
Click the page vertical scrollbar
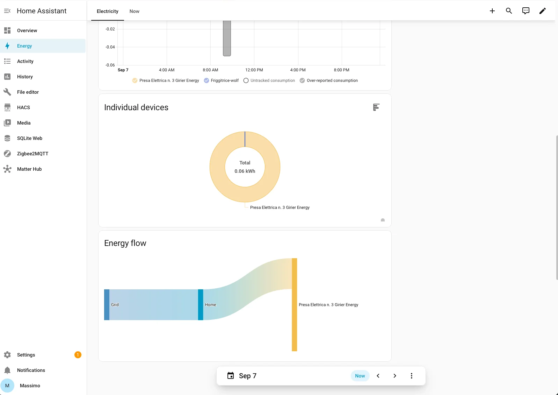[x=557, y=207]
